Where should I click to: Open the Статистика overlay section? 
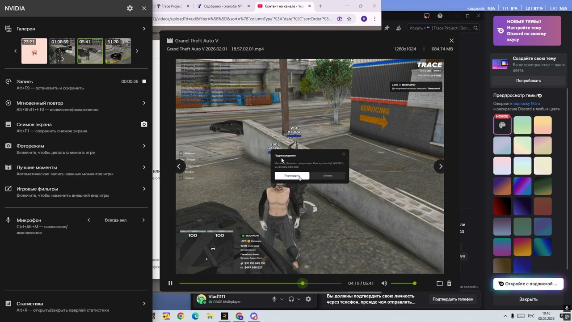point(76,306)
